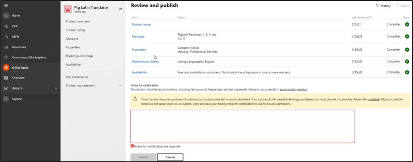Click the Properties green checkmark status
This screenshot has height=162, width=413.
[x=407, y=49]
